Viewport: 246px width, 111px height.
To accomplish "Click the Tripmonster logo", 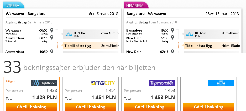I will [162, 83].
